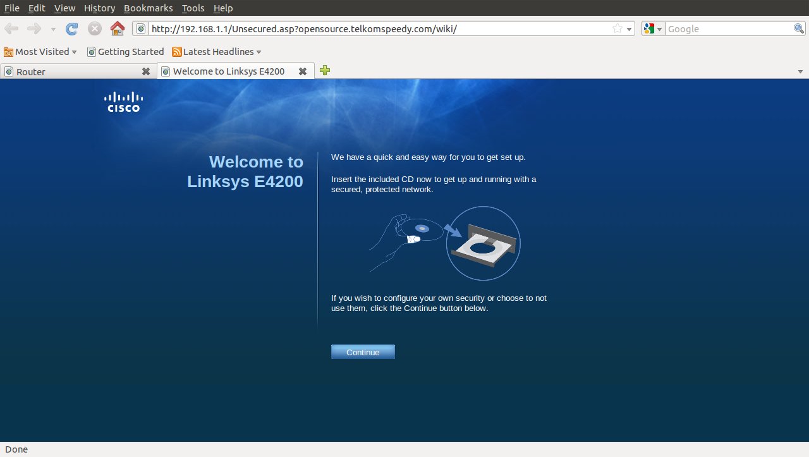Open the Google search engine selector dropdown
This screenshot has height=457, width=809.
654,29
